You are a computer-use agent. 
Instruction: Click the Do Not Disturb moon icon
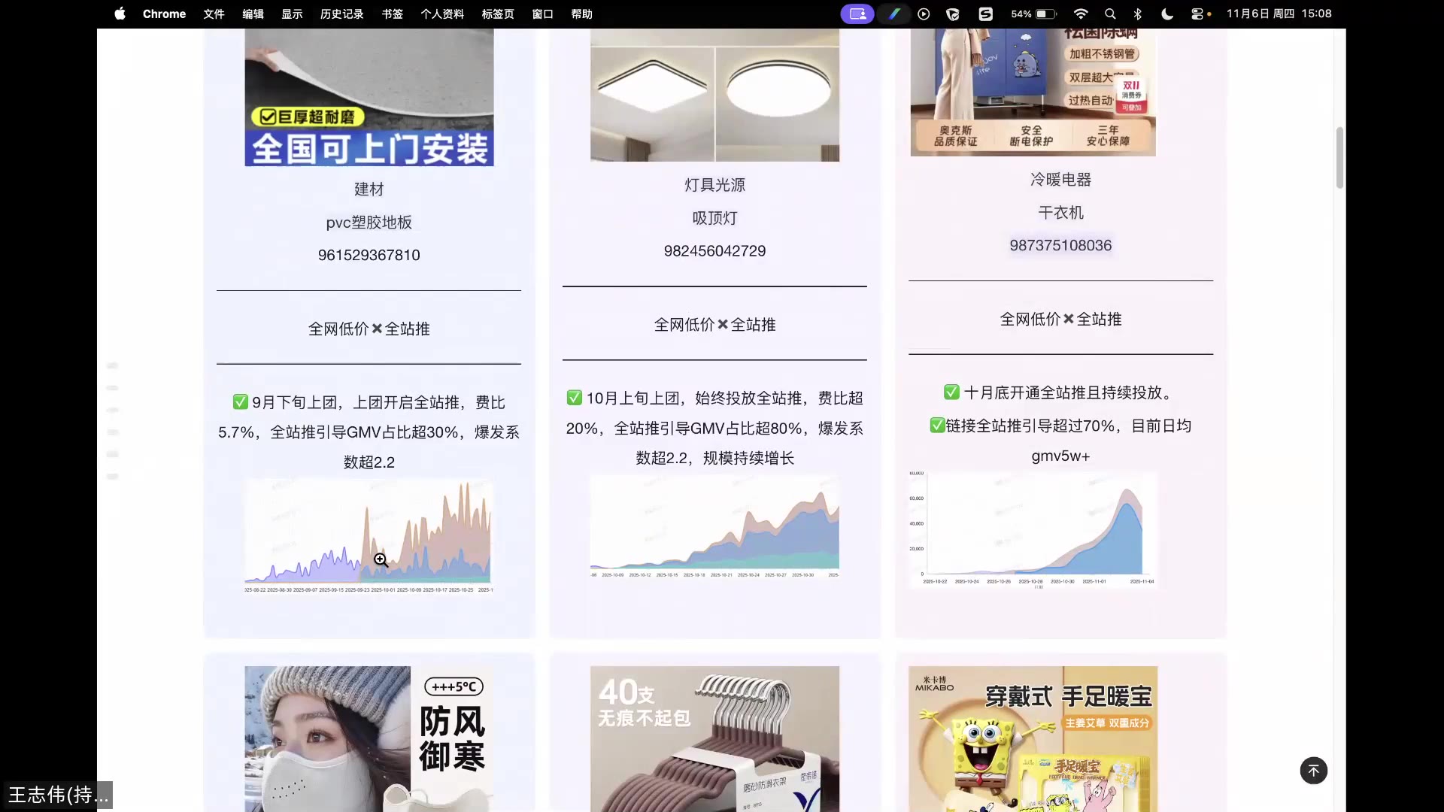[x=1167, y=14]
